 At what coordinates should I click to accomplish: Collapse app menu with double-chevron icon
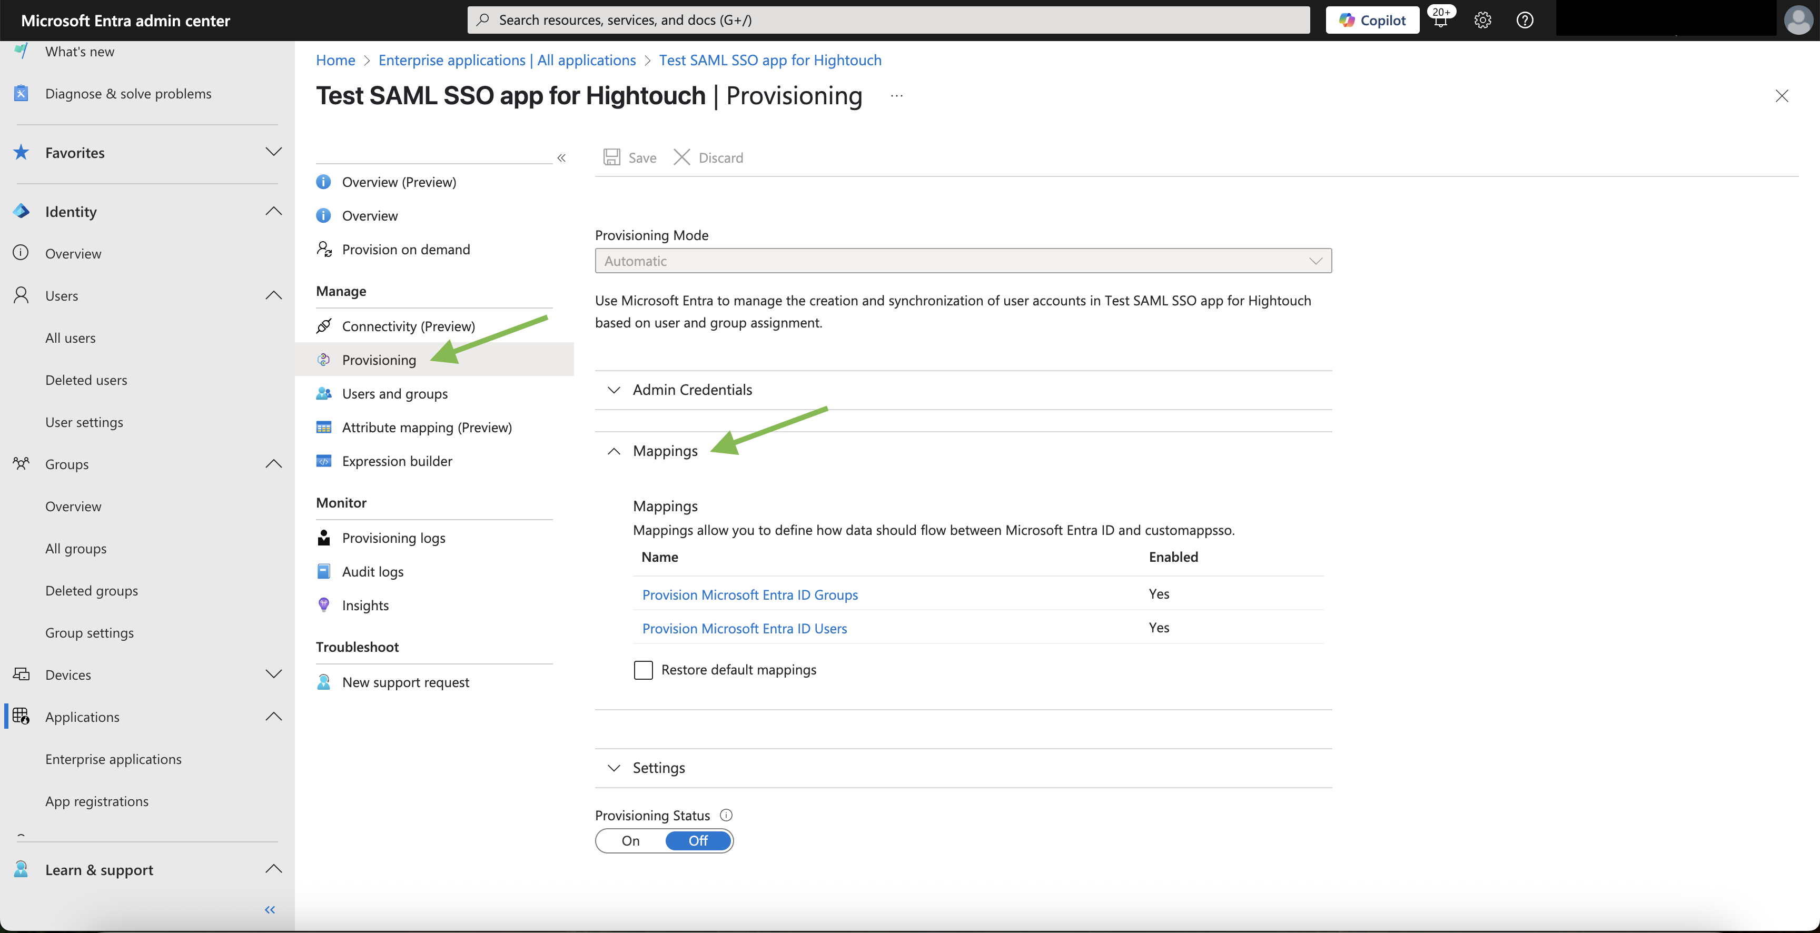click(562, 157)
